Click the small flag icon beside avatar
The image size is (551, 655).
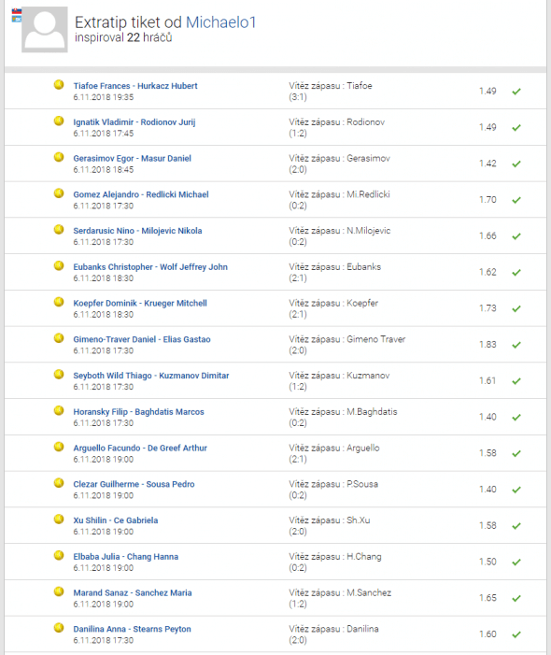click(x=17, y=15)
